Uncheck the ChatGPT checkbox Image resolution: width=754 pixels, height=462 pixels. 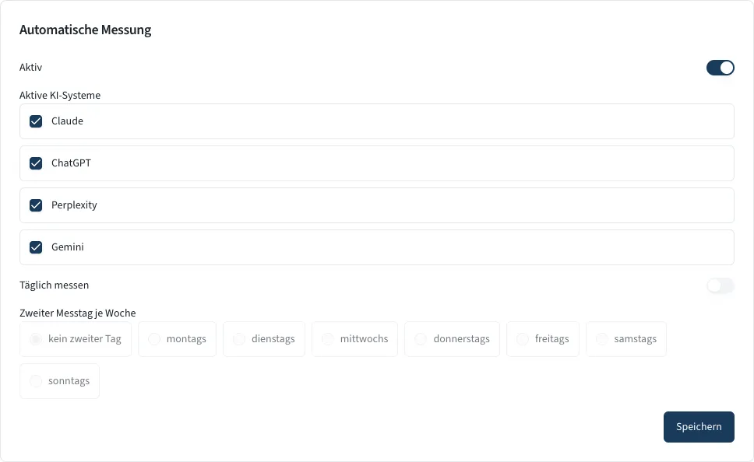point(36,163)
